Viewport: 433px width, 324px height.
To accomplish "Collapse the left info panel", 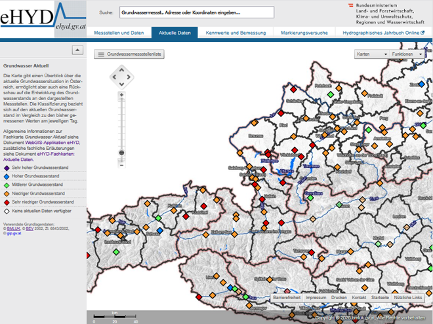I will (77, 50).
